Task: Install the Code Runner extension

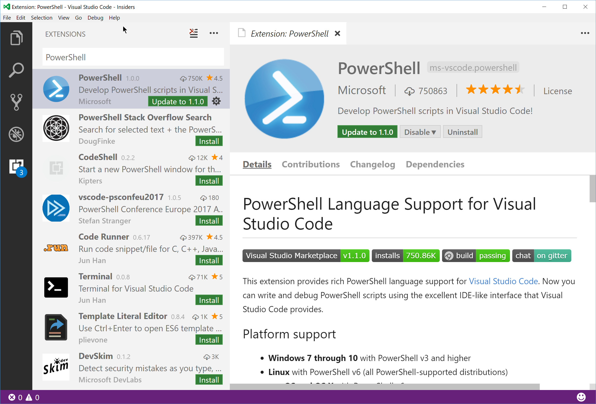Action: point(209,261)
